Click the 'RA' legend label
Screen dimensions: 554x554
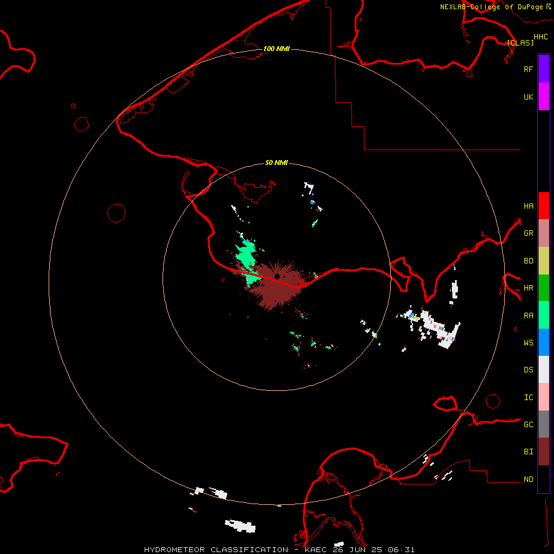click(528, 316)
